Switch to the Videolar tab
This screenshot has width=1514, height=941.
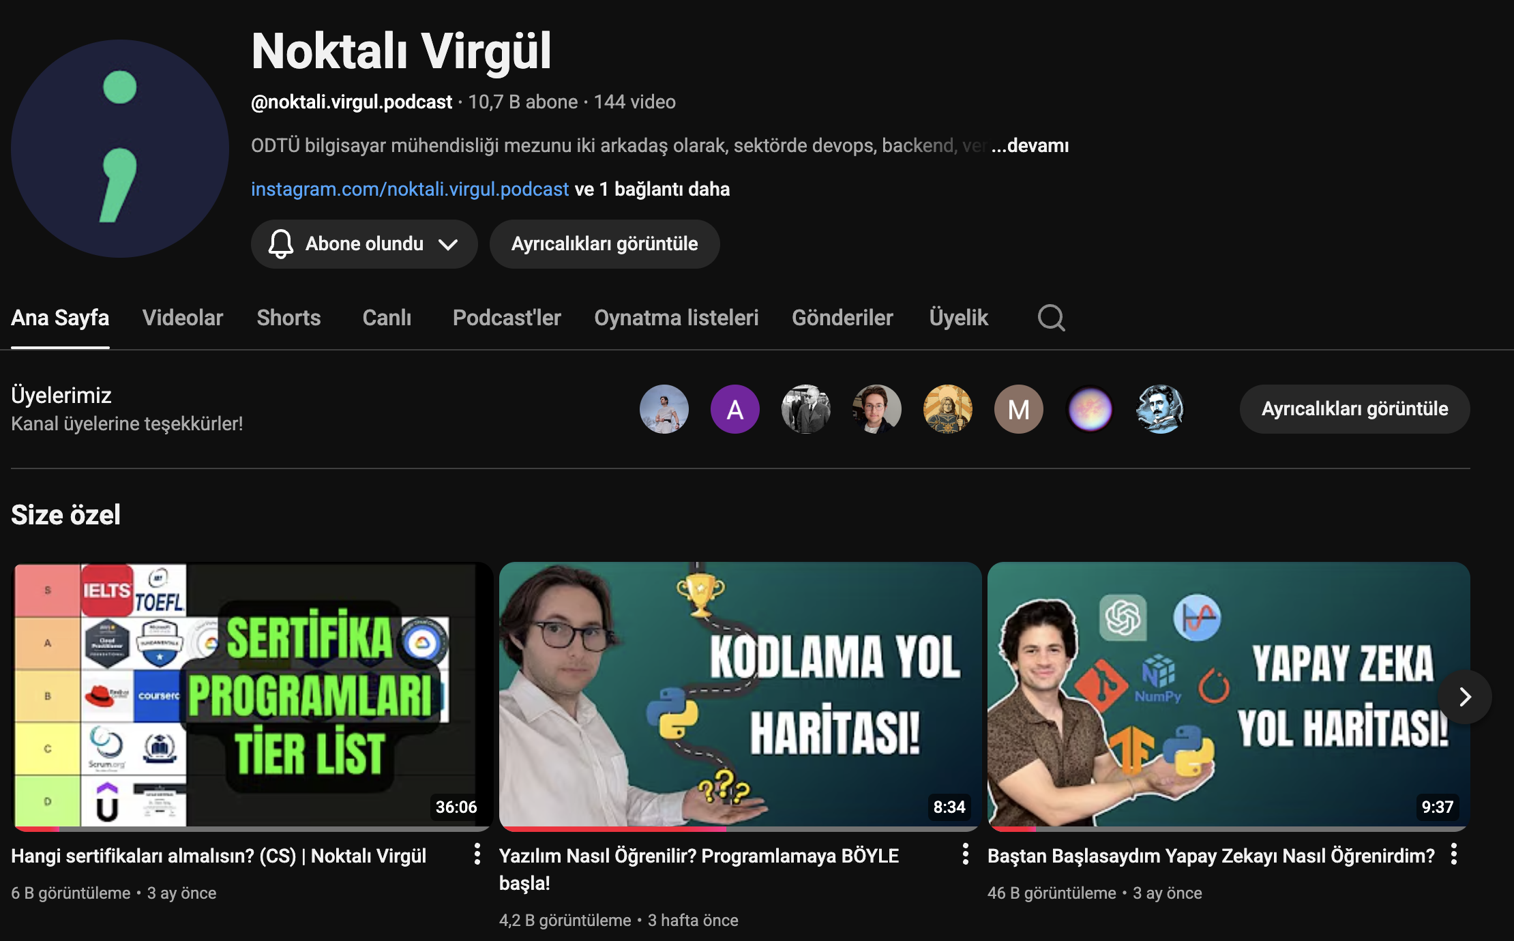183,318
